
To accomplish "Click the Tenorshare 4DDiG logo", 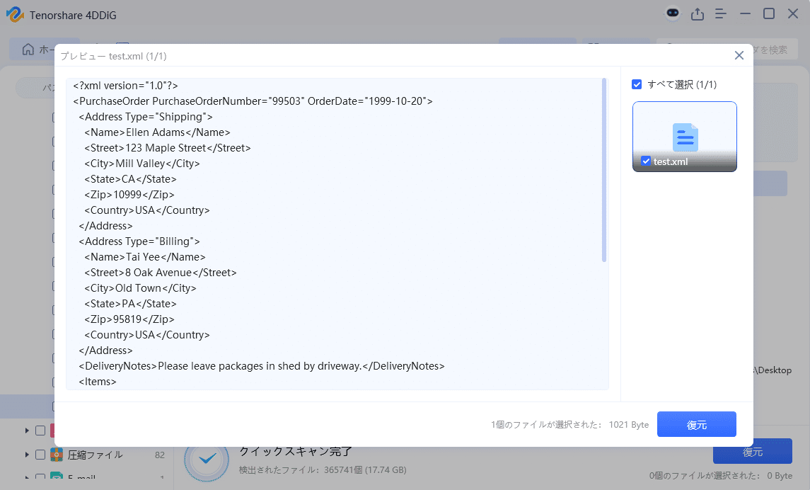I will point(14,14).
